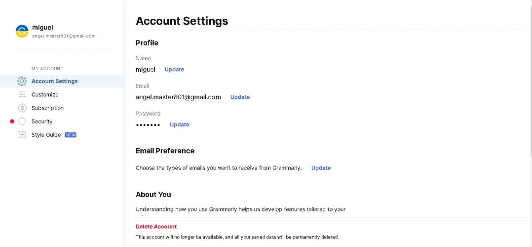Update the profile name miguel
Viewport: 532px width, 247px height.
pos(174,70)
